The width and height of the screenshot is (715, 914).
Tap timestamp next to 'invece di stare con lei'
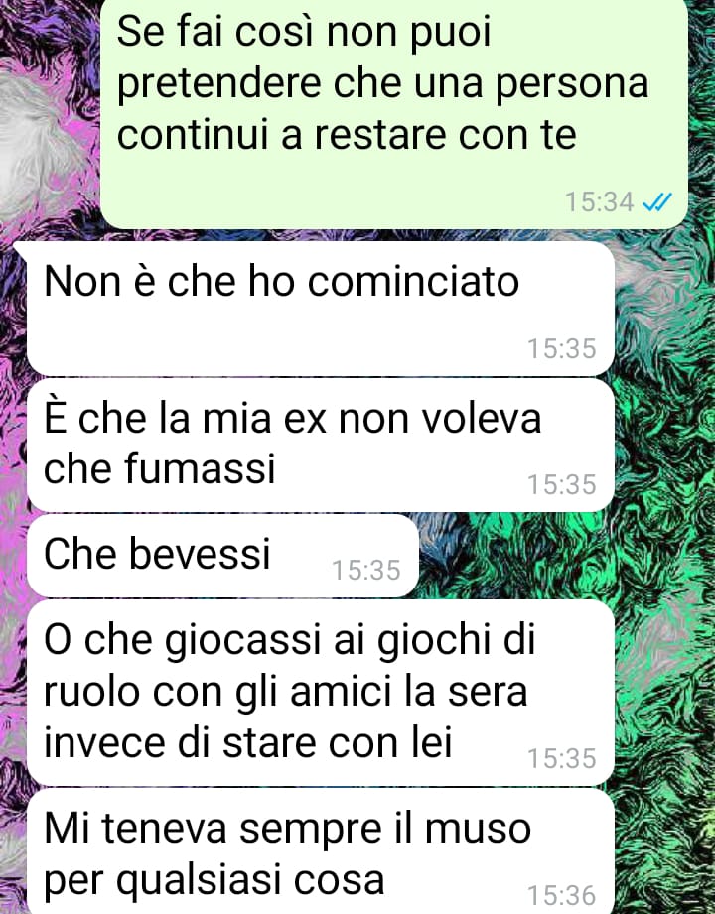point(562,758)
